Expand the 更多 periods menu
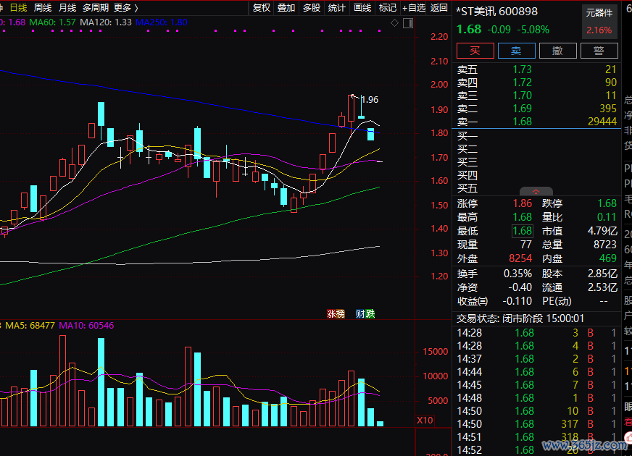The height and width of the screenshot is (456, 632). point(126,8)
